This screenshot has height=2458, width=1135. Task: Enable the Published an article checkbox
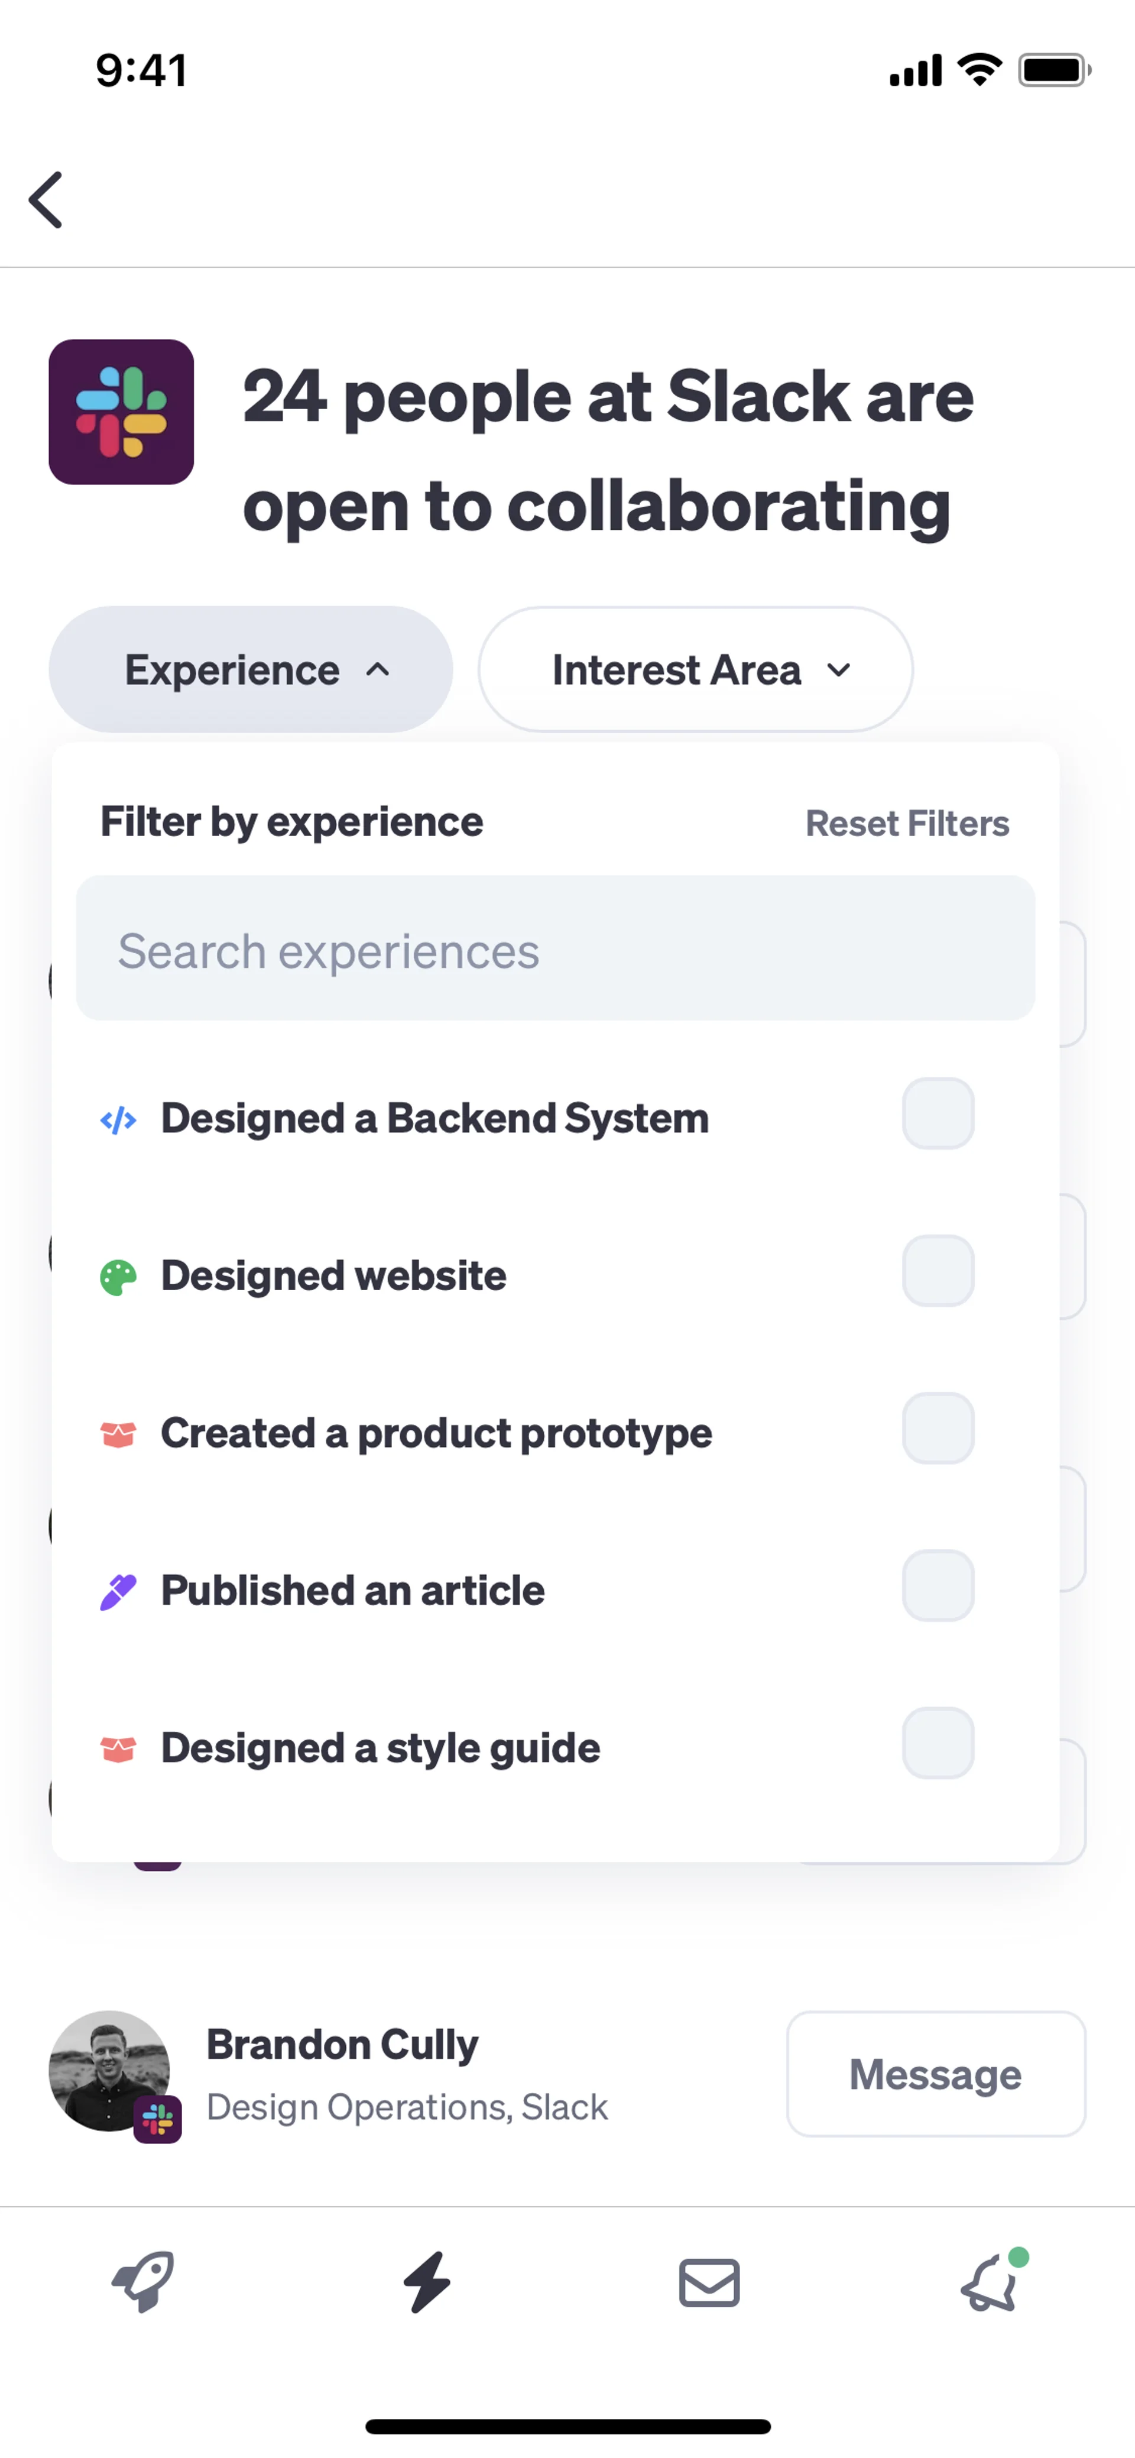[x=938, y=1586]
